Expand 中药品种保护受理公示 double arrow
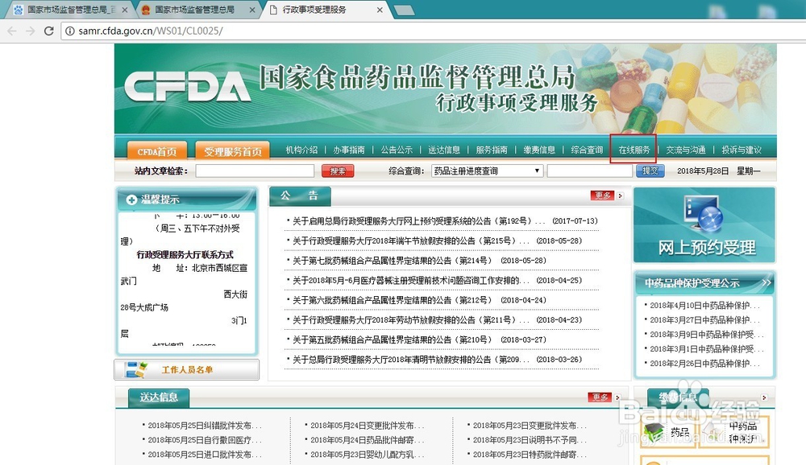 point(766,283)
